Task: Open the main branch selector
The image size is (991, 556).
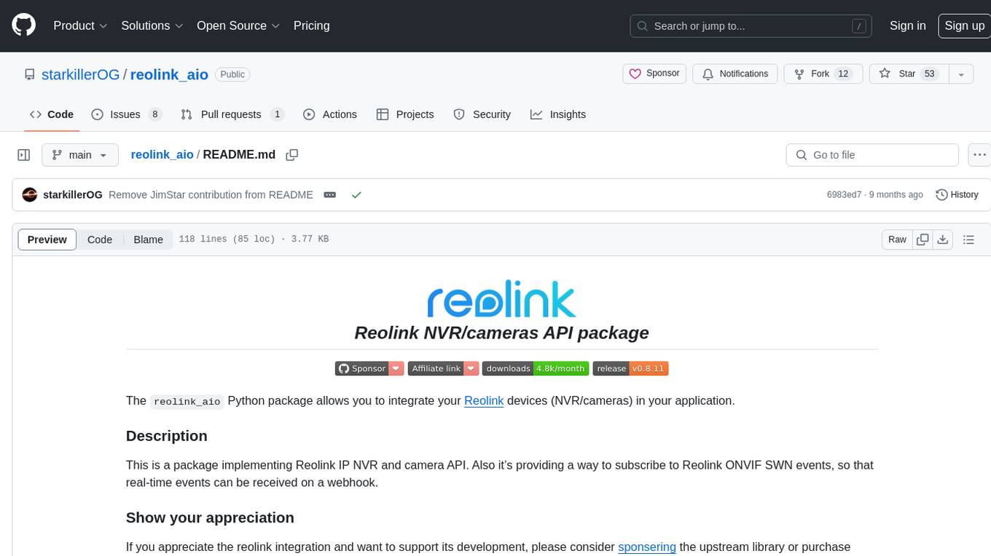Action: click(x=79, y=155)
